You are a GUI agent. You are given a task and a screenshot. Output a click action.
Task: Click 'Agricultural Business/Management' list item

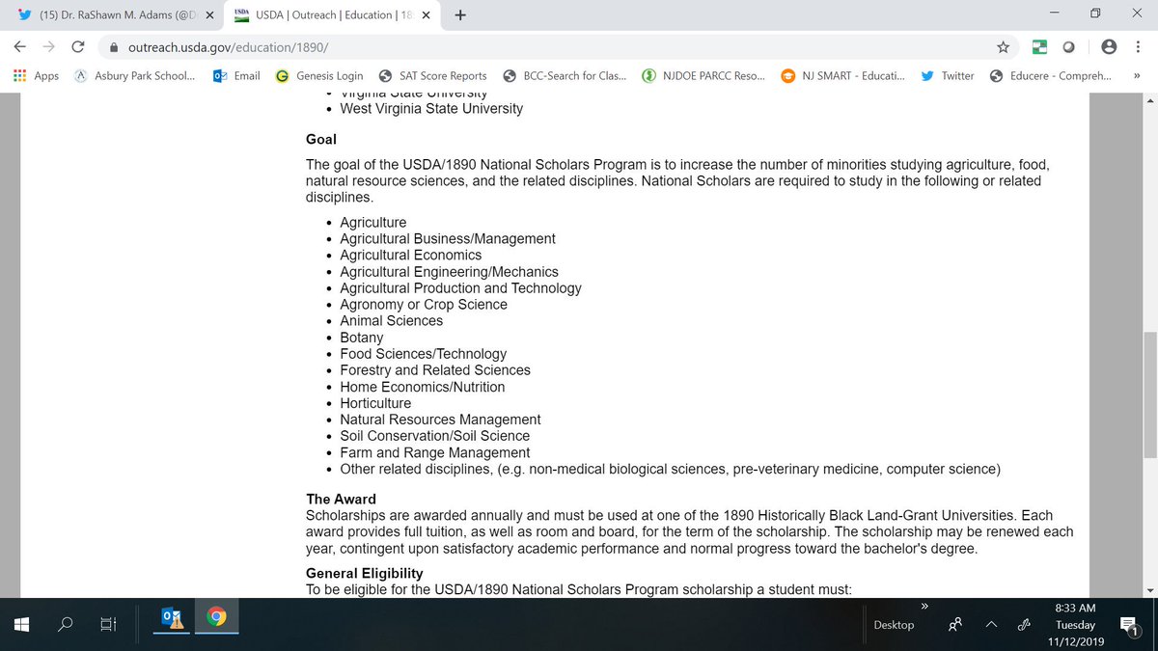[x=448, y=238]
